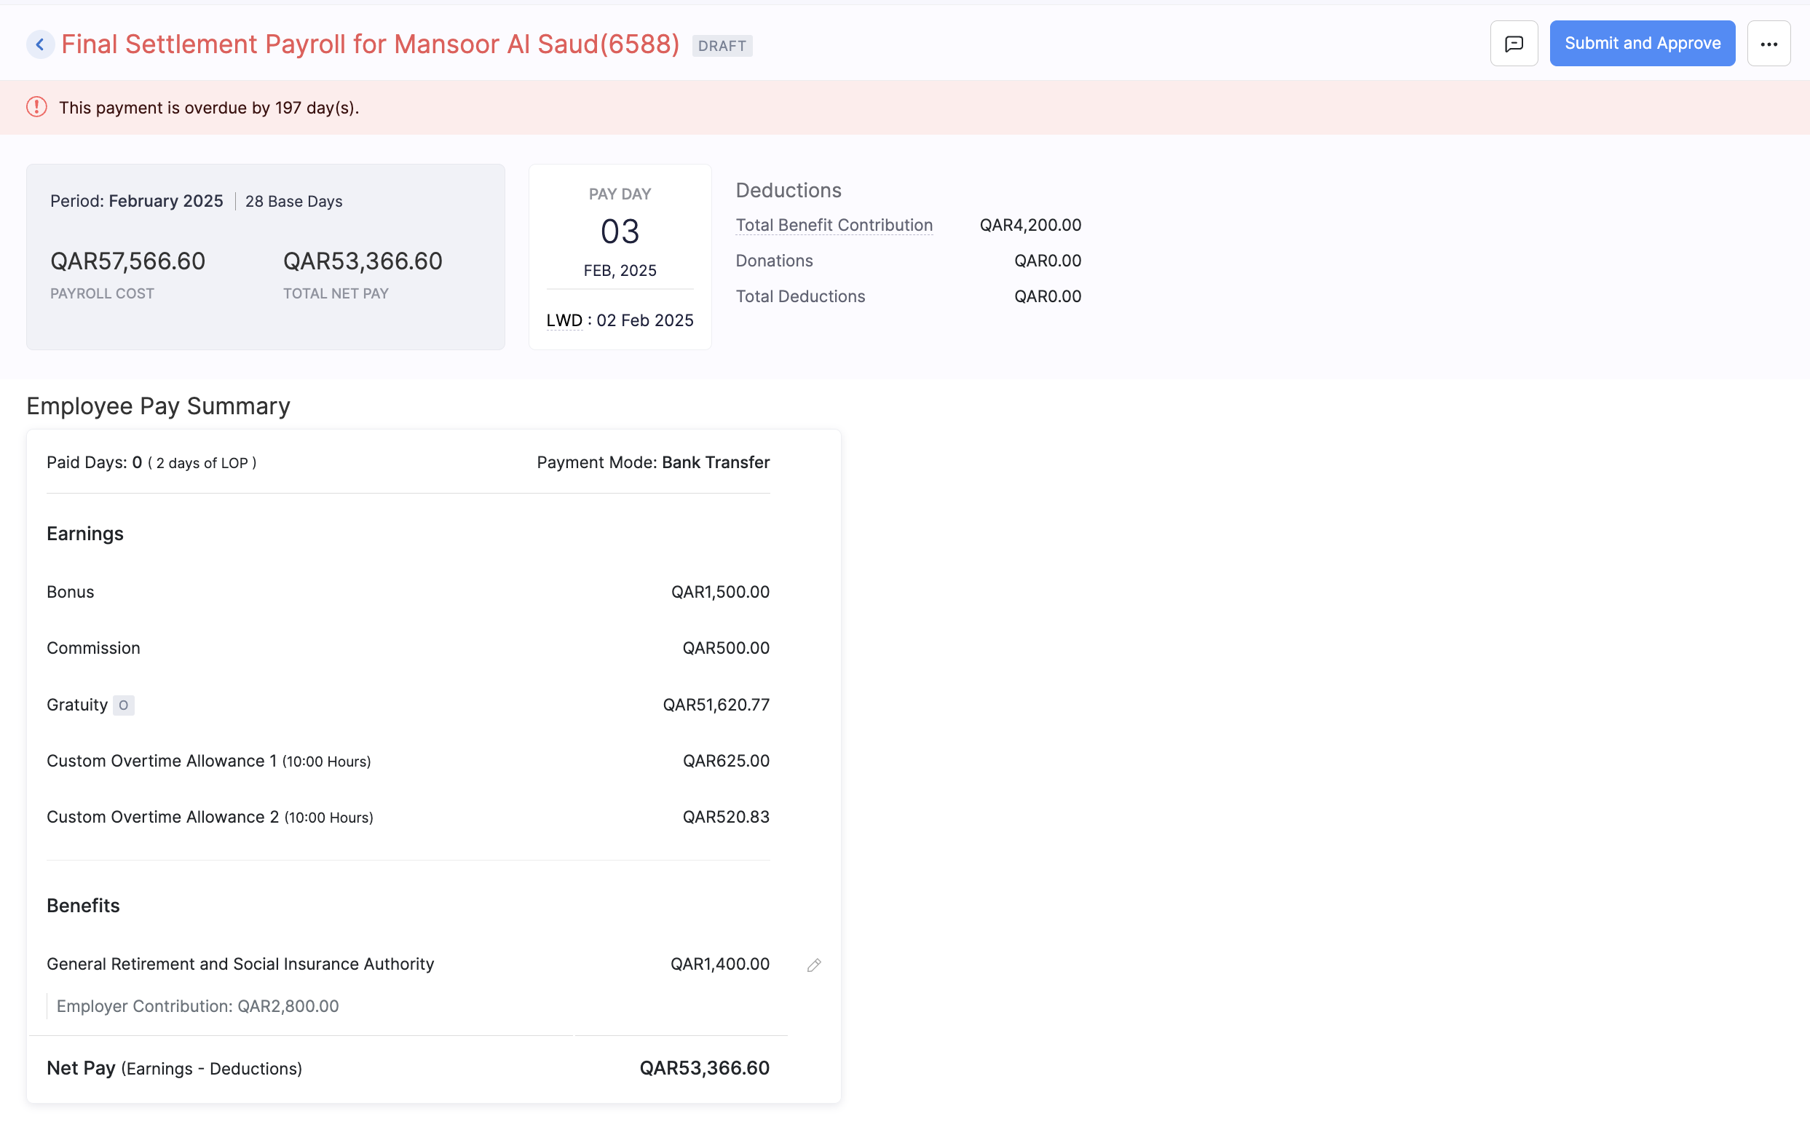Open the comments icon button
The width and height of the screenshot is (1810, 1127).
(x=1513, y=44)
